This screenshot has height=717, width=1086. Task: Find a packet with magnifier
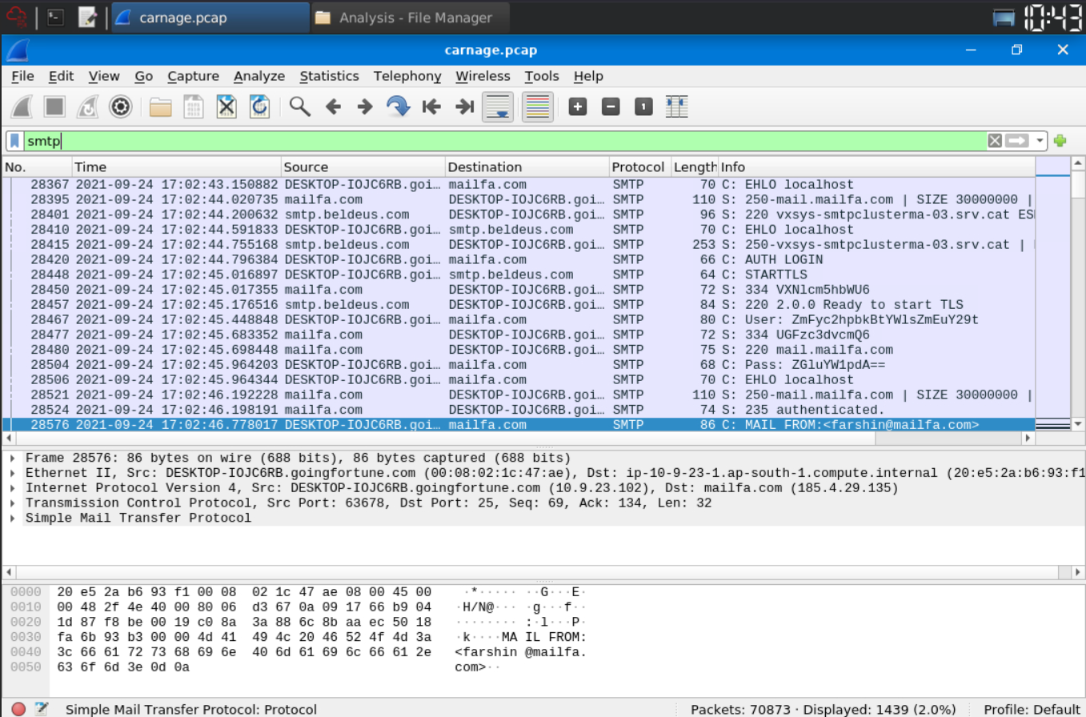tap(300, 106)
